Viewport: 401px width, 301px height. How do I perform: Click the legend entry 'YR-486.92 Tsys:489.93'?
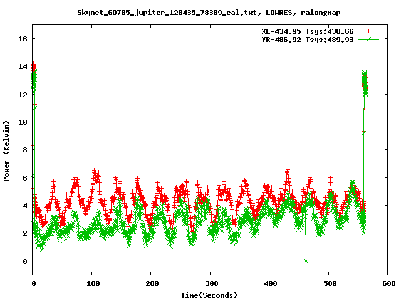(x=308, y=40)
